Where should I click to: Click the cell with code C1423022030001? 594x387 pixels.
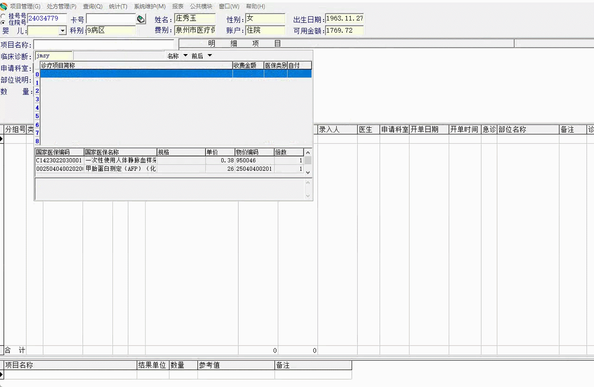tap(59, 160)
